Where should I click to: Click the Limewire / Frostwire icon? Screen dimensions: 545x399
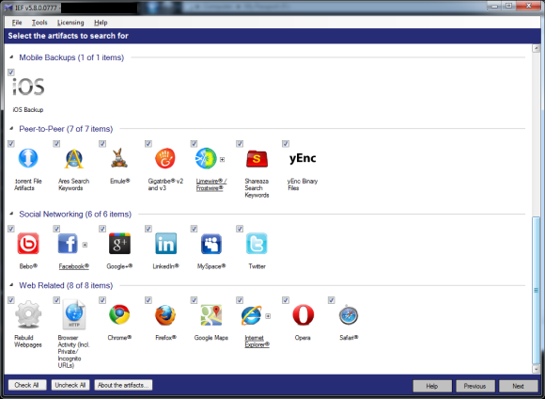(x=206, y=158)
